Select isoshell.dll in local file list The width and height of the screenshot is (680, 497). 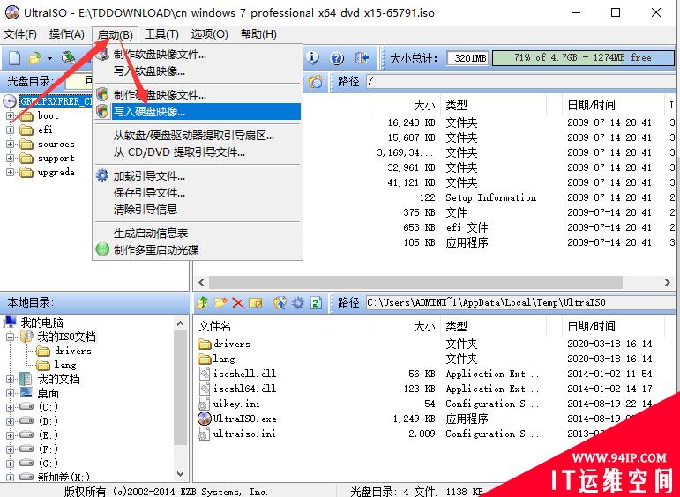[x=244, y=374]
